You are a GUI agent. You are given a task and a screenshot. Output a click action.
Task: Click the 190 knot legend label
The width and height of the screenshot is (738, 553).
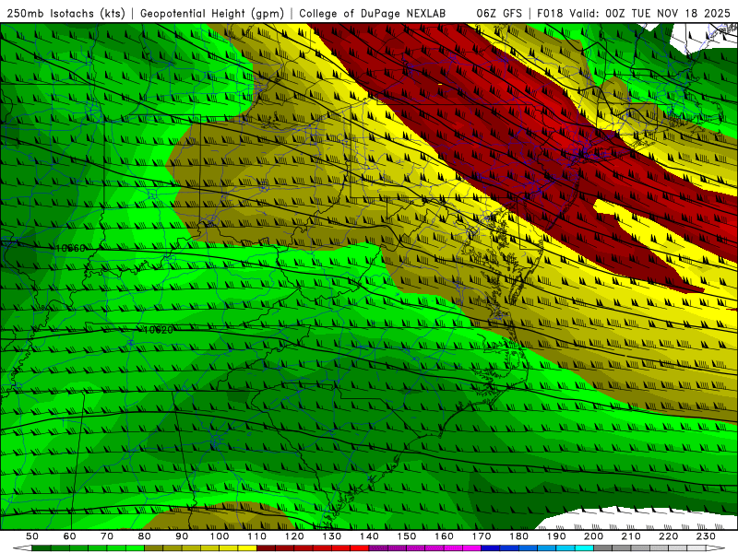556,536
